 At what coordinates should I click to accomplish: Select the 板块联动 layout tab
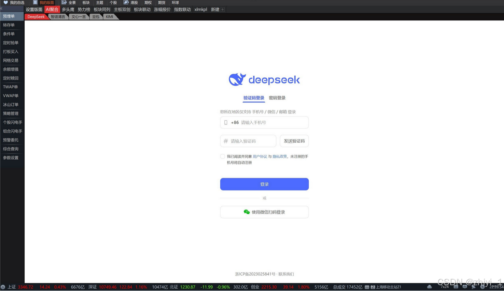pyautogui.click(x=142, y=10)
